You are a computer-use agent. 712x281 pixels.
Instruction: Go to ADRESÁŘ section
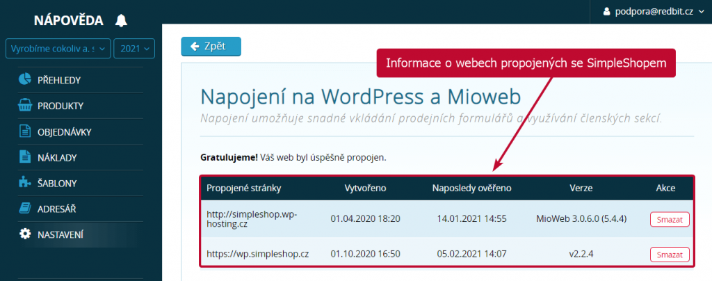pyautogui.click(x=57, y=209)
